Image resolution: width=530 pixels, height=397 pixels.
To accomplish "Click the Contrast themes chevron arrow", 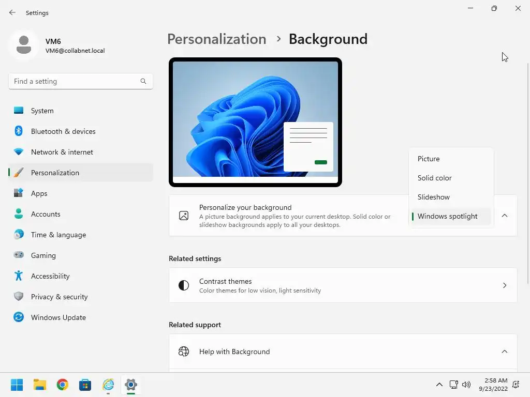I will click(x=504, y=285).
